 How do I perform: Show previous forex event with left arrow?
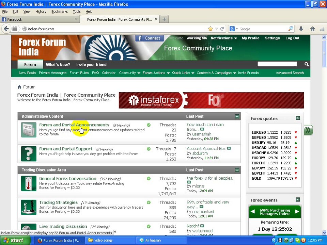[x=252, y=211]
